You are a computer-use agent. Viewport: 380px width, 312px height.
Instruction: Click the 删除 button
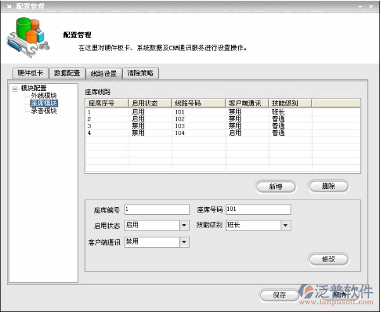coord(328,186)
